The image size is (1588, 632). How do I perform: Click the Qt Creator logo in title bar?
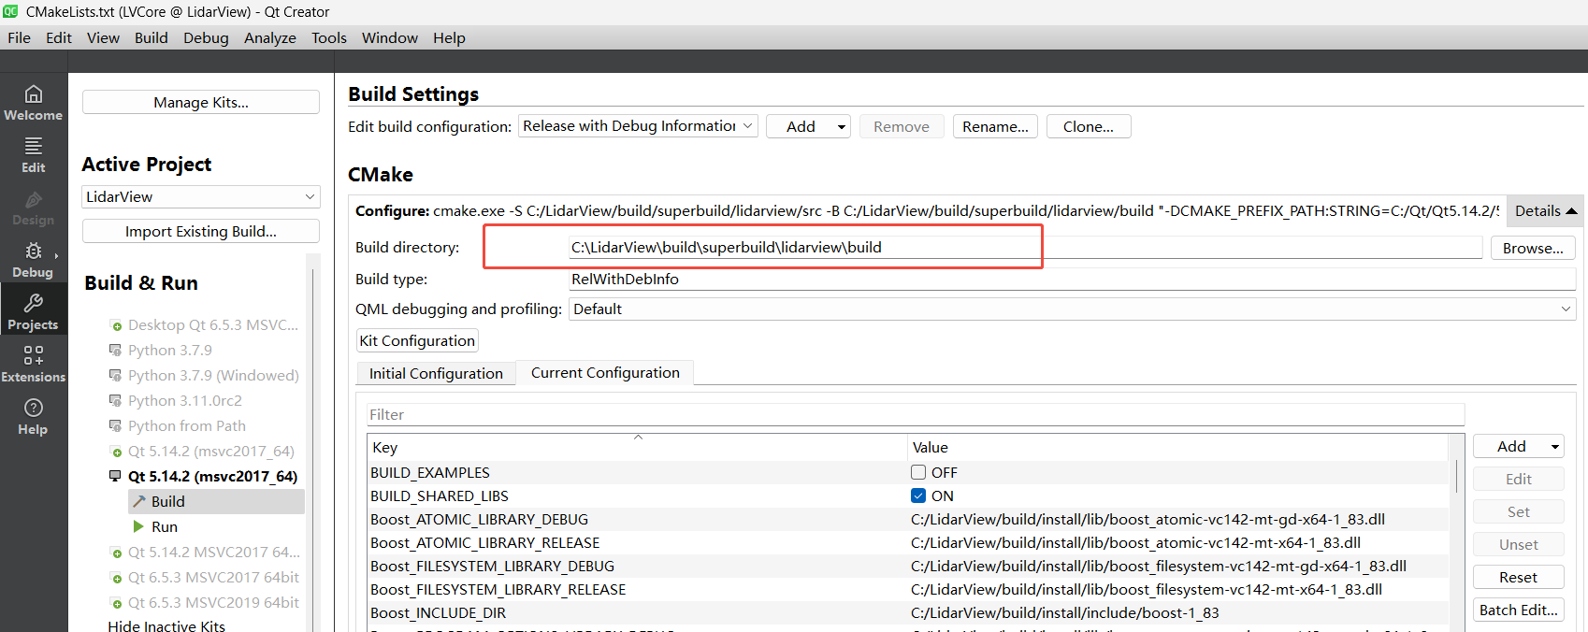10,11
